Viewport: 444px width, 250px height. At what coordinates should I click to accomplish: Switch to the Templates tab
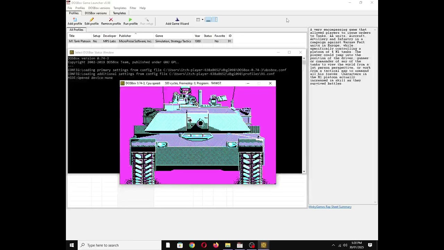pyautogui.click(x=119, y=13)
